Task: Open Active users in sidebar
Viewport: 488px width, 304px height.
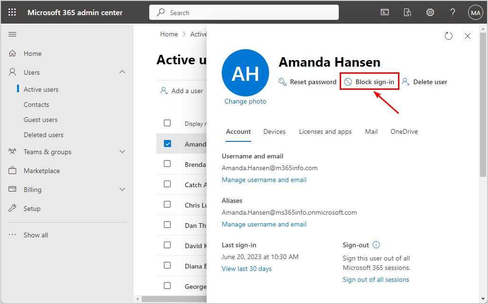Action: point(41,89)
